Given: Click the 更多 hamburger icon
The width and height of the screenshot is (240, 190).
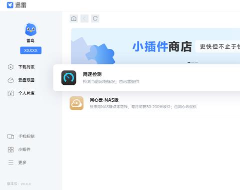Looking at the screenshot, I should 11,163.
